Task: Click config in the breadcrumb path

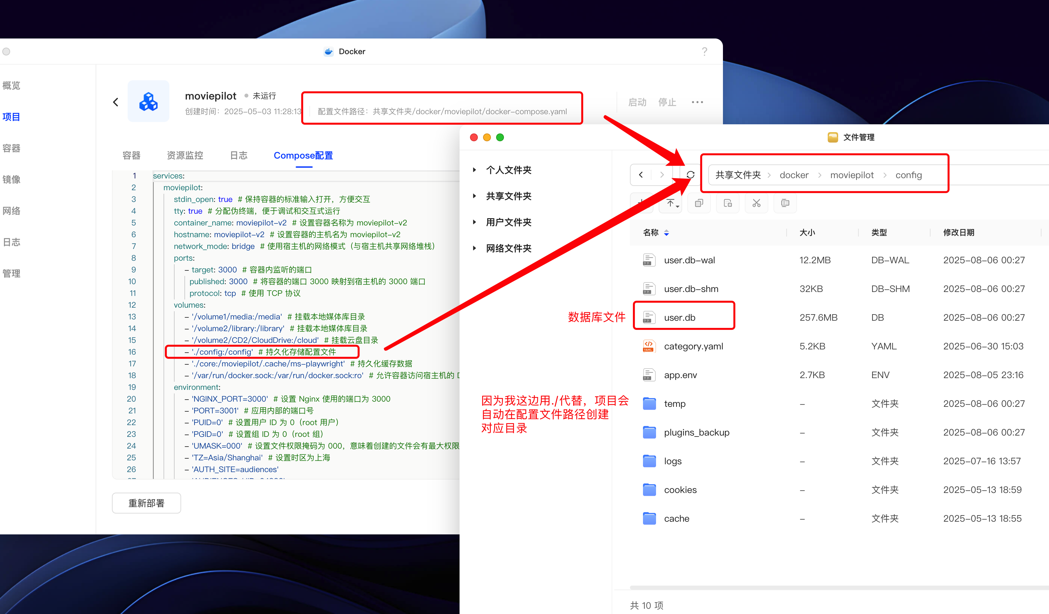Action: (x=909, y=175)
